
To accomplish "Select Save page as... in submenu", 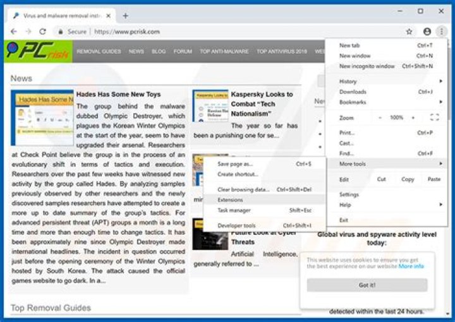I will (265, 164).
